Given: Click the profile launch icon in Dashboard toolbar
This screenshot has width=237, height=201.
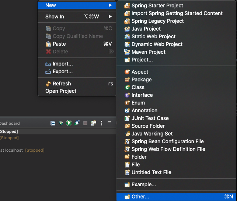Looking at the screenshot, I should (77, 123).
